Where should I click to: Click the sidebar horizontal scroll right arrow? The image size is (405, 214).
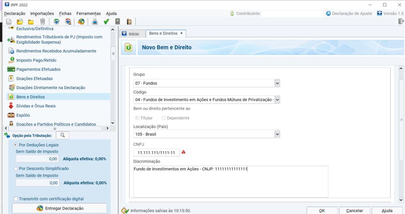coord(108,128)
